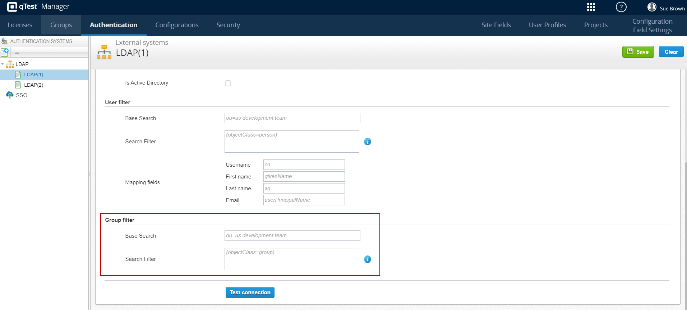Click the add new authentication system icon
The width and height of the screenshot is (687, 310).
(5, 52)
